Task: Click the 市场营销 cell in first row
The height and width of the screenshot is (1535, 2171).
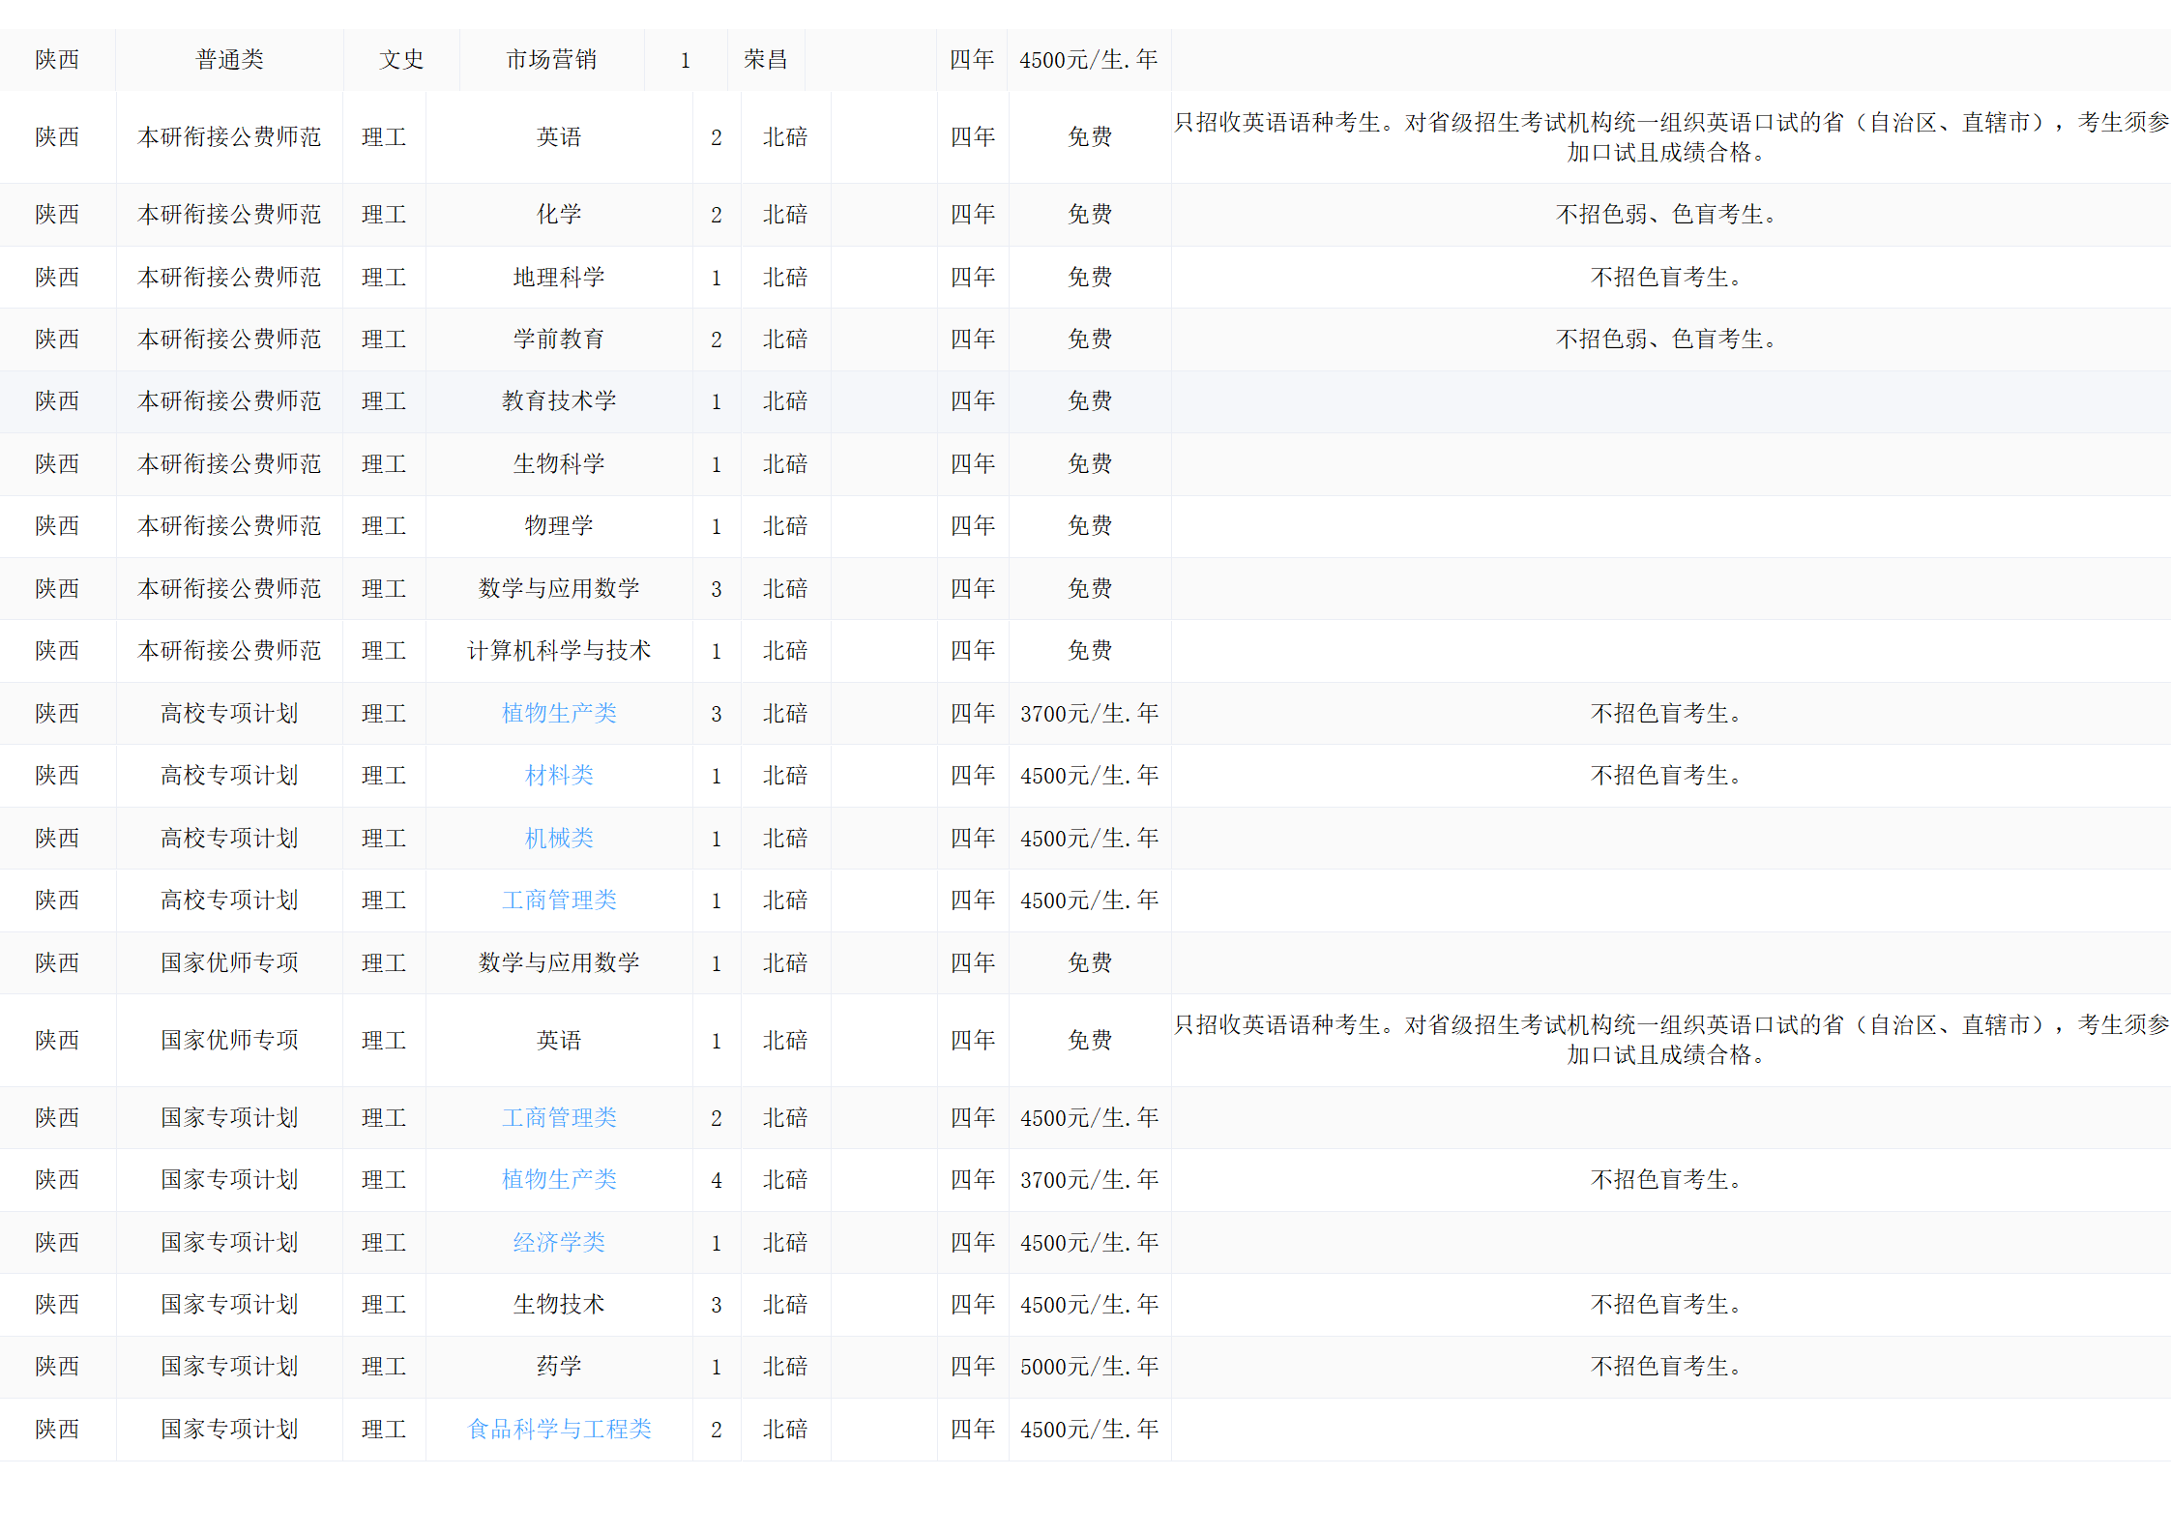Action: pyautogui.click(x=551, y=60)
